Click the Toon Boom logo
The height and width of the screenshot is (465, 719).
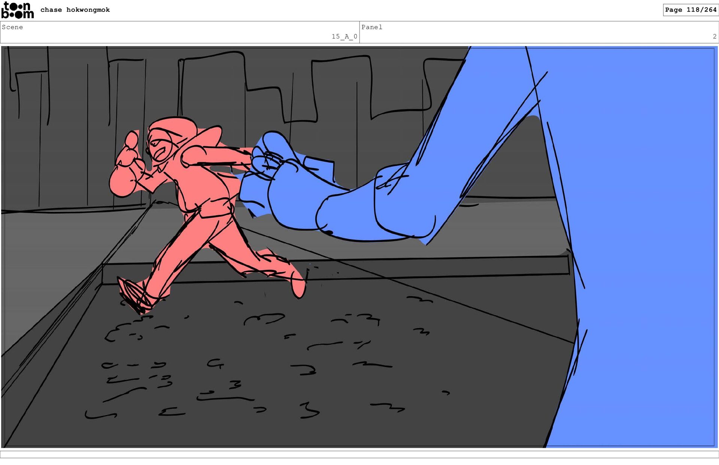point(17,10)
